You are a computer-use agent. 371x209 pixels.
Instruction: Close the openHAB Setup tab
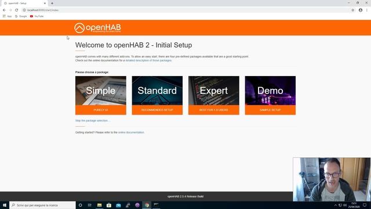tap(45, 3)
